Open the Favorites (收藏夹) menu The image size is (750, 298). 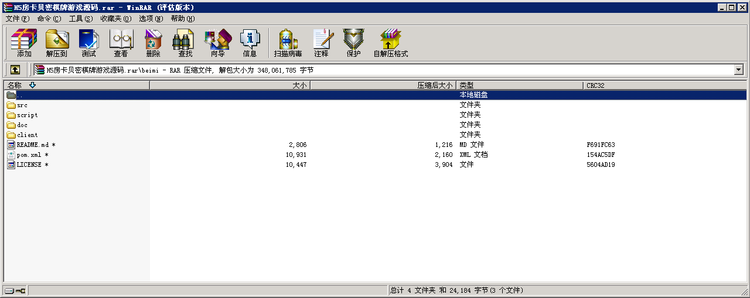115,19
